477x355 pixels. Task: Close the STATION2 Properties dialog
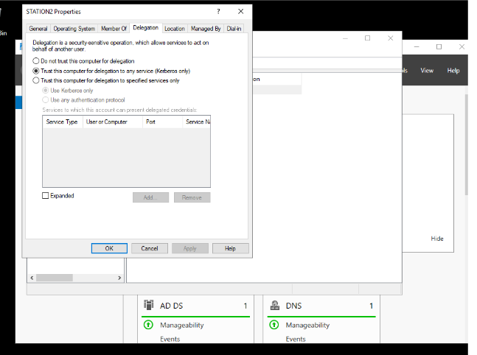[x=240, y=12]
